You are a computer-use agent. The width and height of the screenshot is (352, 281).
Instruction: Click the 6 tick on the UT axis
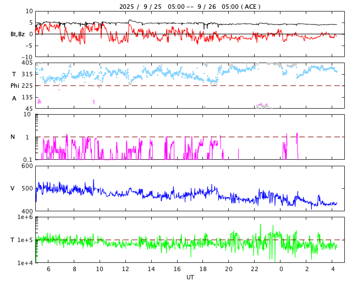click(x=48, y=269)
